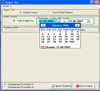Select day 12 in the calendar
This screenshot has width=100, height=91.
tap(43, 37)
